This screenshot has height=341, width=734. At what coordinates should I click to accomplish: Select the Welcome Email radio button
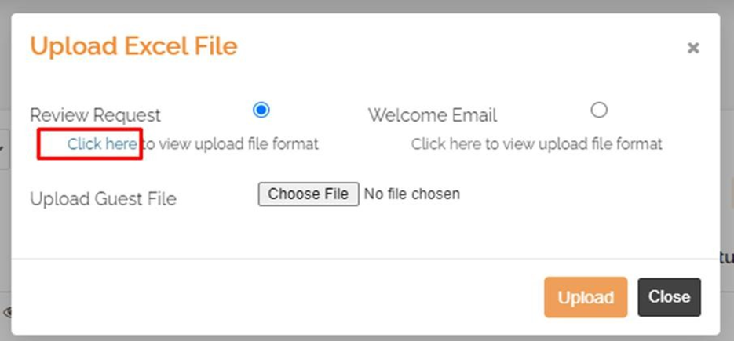(x=599, y=110)
